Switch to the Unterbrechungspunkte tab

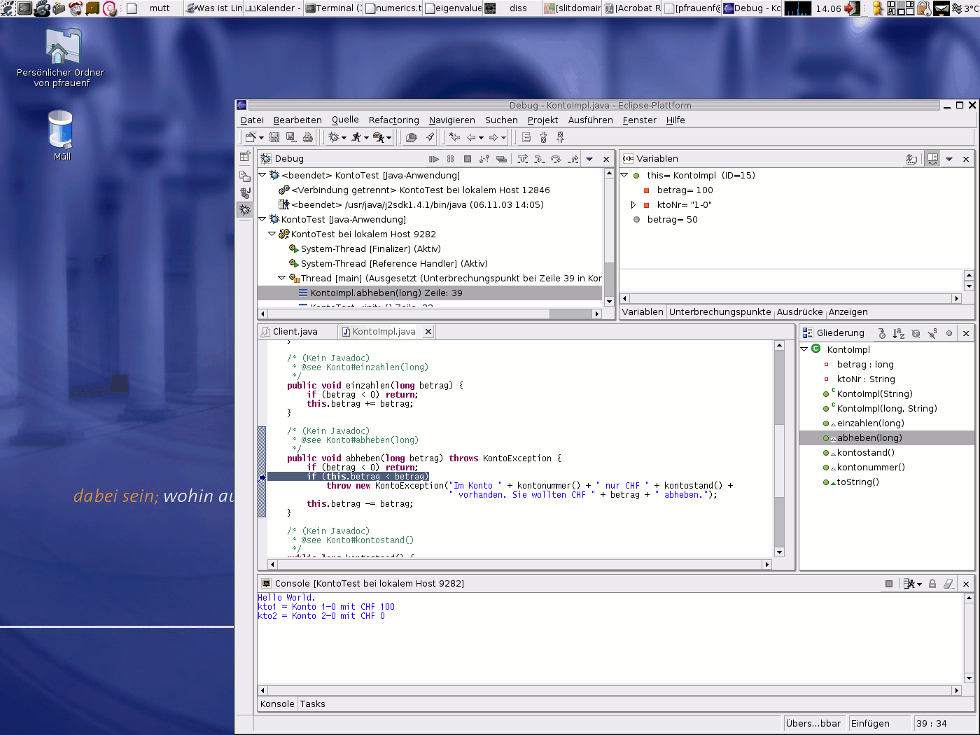click(720, 312)
